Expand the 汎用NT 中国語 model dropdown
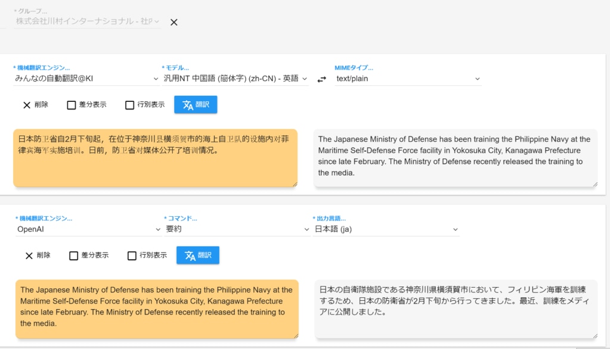 click(x=235, y=79)
